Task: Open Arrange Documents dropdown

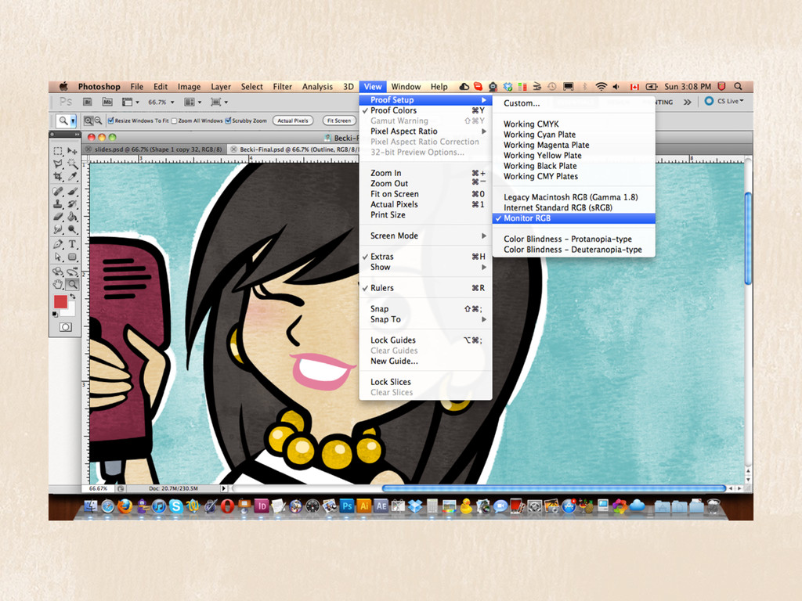Action: point(193,102)
